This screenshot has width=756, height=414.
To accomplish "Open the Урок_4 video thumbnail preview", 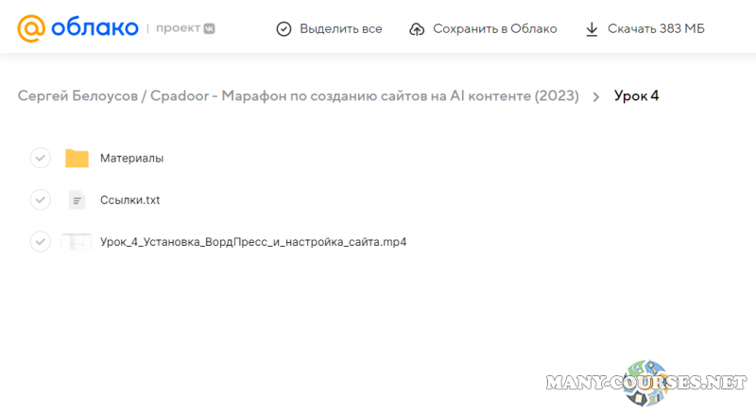I will coord(77,242).
